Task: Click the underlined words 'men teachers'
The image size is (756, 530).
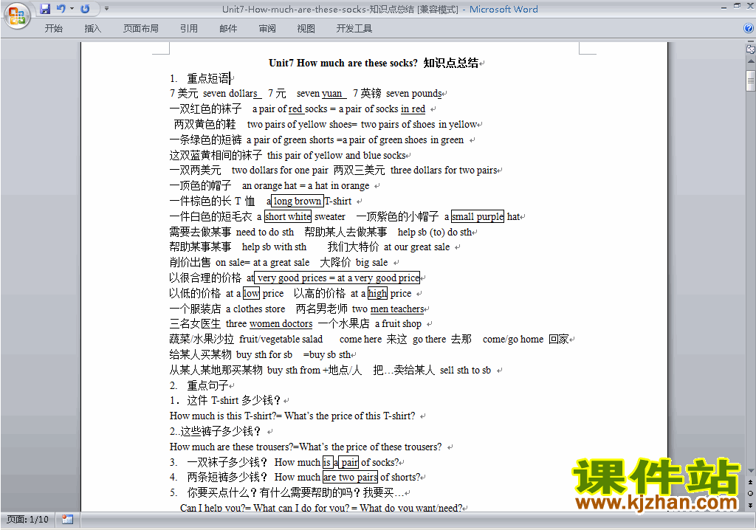Action: tap(397, 309)
